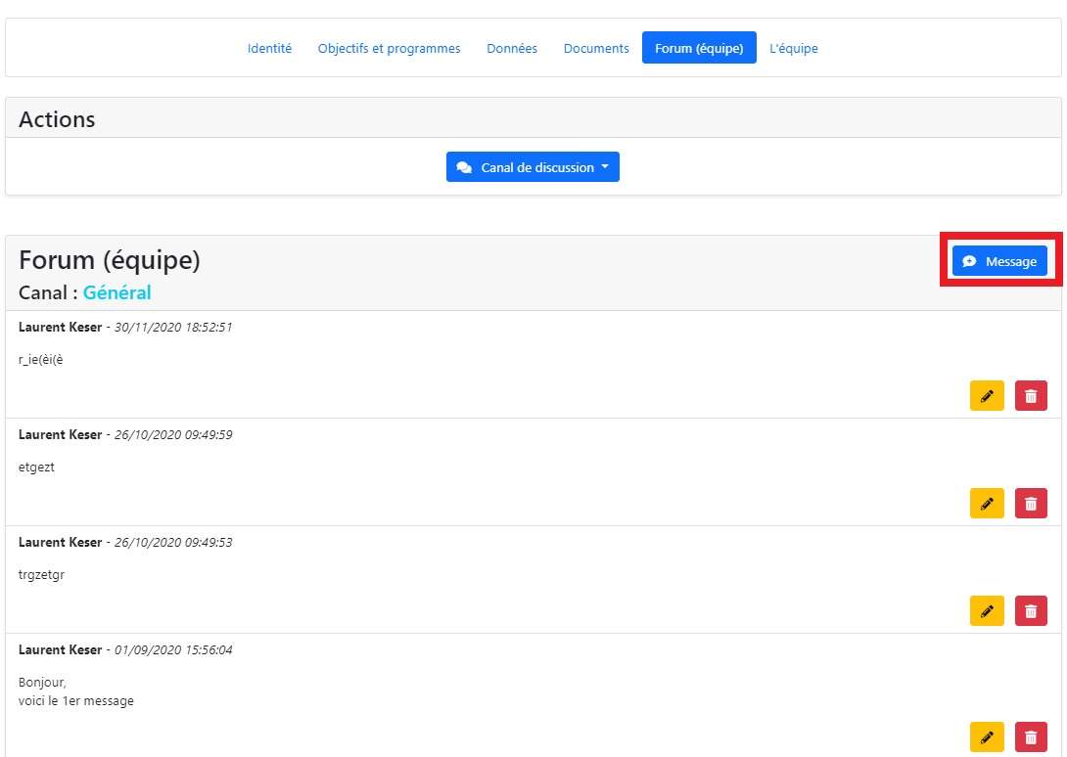The image size is (1067, 757).
Task: Click the Forum (équipe) panel heading
Action: click(110, 260)
